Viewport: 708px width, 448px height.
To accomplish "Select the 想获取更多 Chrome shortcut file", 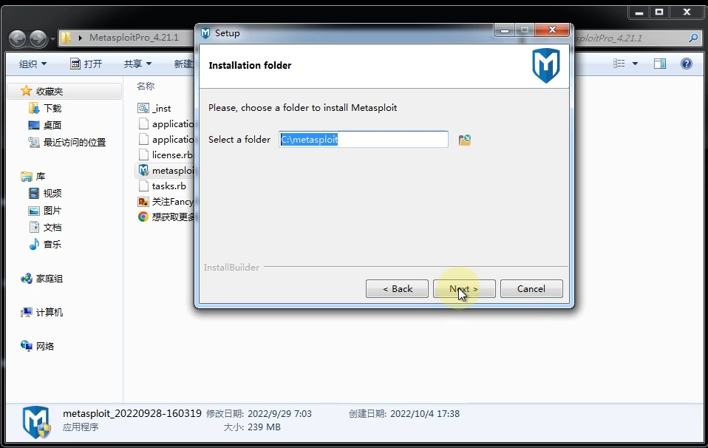I will (166, 217).
